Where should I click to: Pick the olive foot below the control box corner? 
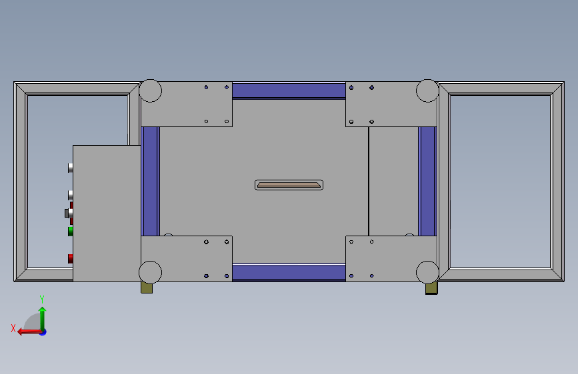pos(147,287)
